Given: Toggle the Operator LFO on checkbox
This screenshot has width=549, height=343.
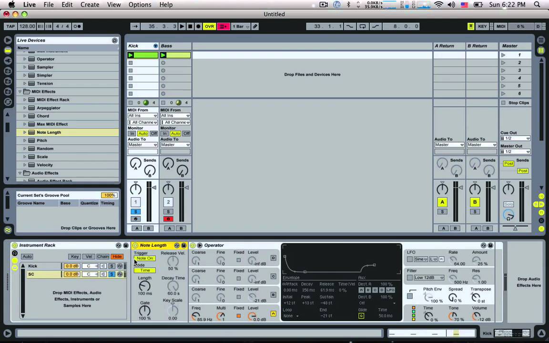Looking at the screenshot, I should point(410,259).
